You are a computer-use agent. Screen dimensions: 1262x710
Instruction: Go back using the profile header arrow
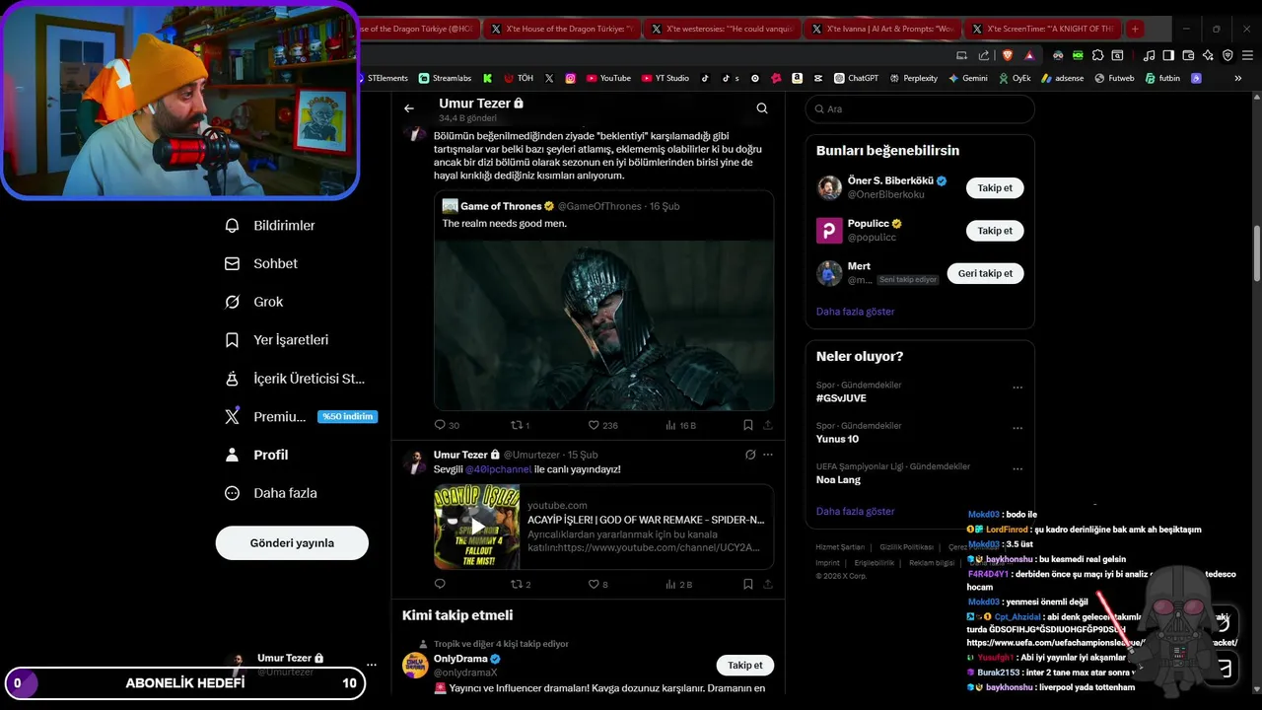pos(409,108)
